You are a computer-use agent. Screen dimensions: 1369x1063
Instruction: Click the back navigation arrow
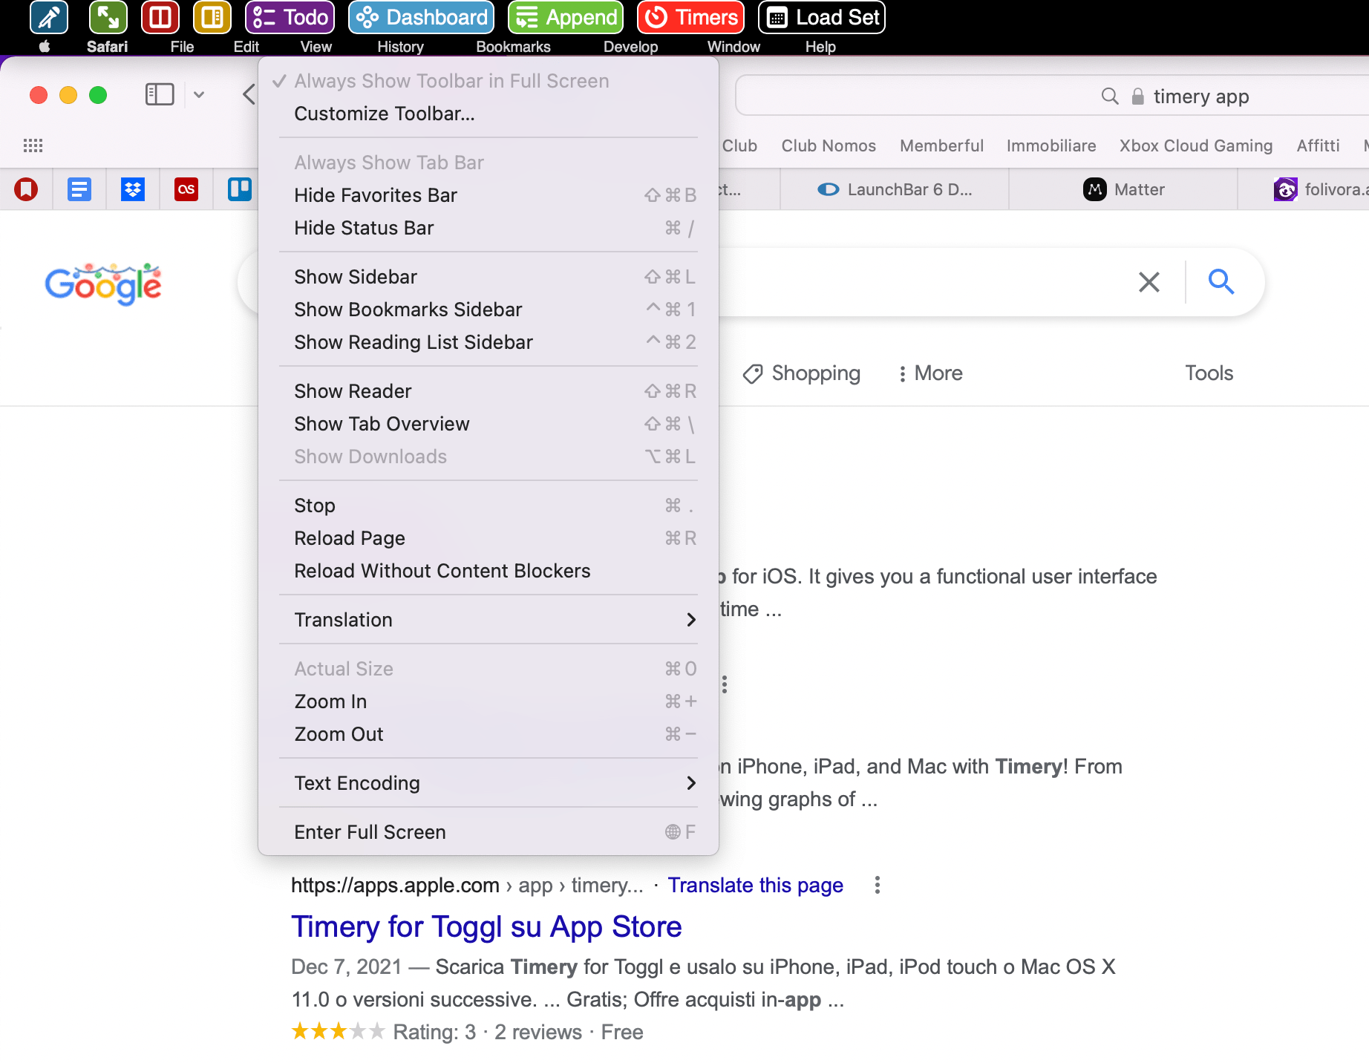(x=249, y=94)
